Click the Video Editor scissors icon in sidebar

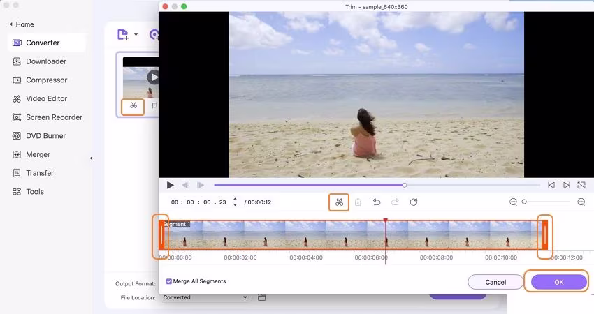17,99
